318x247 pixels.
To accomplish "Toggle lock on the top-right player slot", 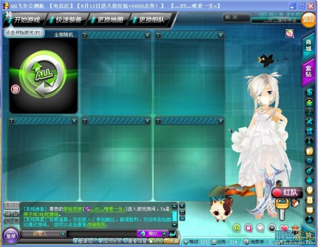I will (x=158, y=35).
